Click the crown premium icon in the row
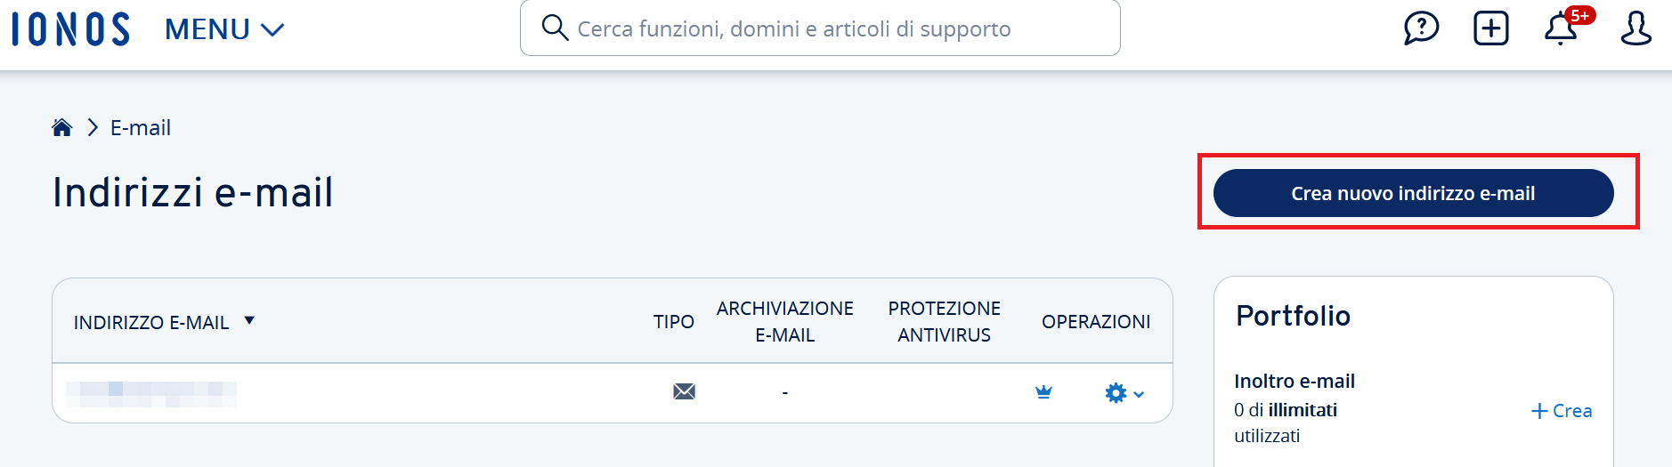1672x467 pixels. pos(1043,391)
